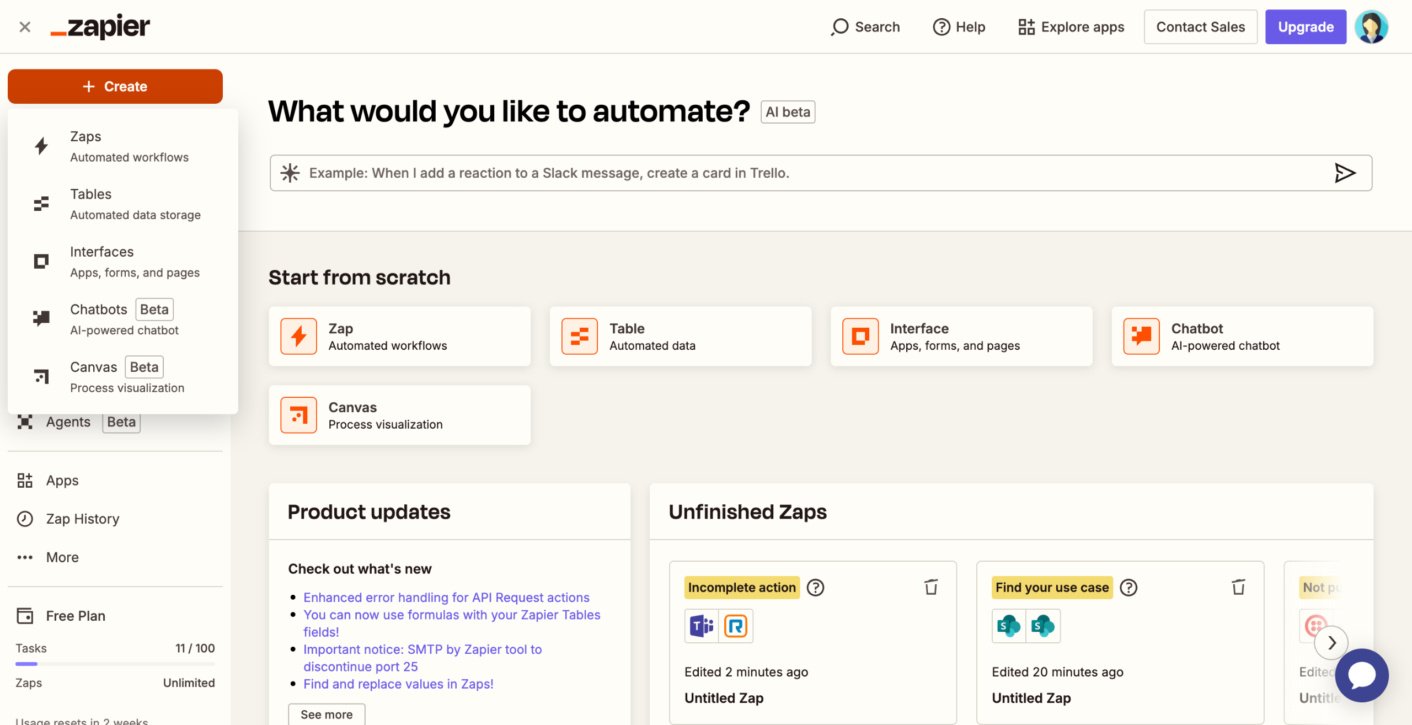Open the More menu in the sidebar

click(61, 557)
